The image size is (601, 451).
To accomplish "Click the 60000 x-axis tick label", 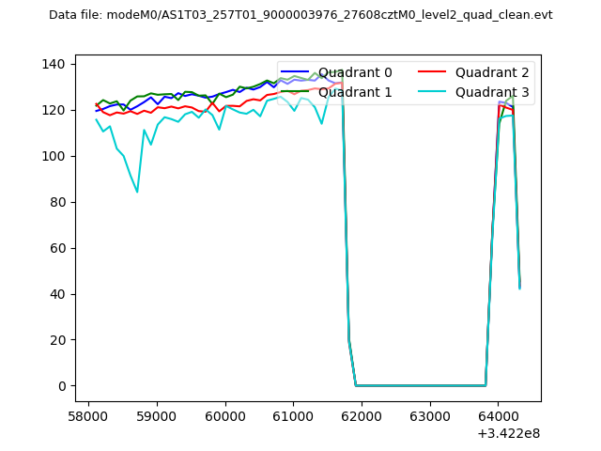I will tap(224, 413).
